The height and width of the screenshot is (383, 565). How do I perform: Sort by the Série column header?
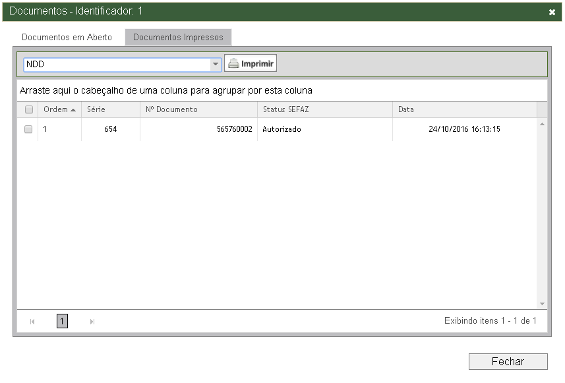[x=111, y=109]
